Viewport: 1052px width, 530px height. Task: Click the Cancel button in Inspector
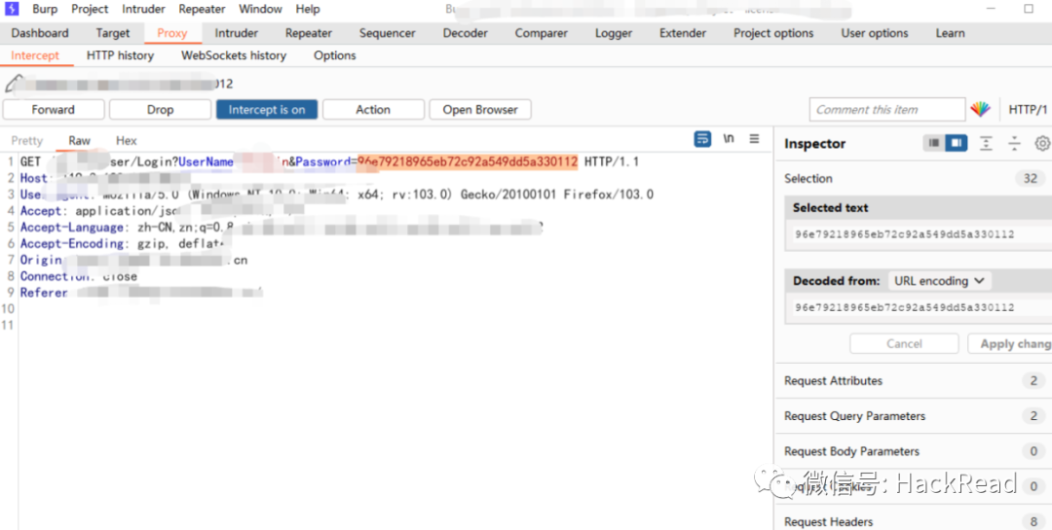click(x=904, y=343)
